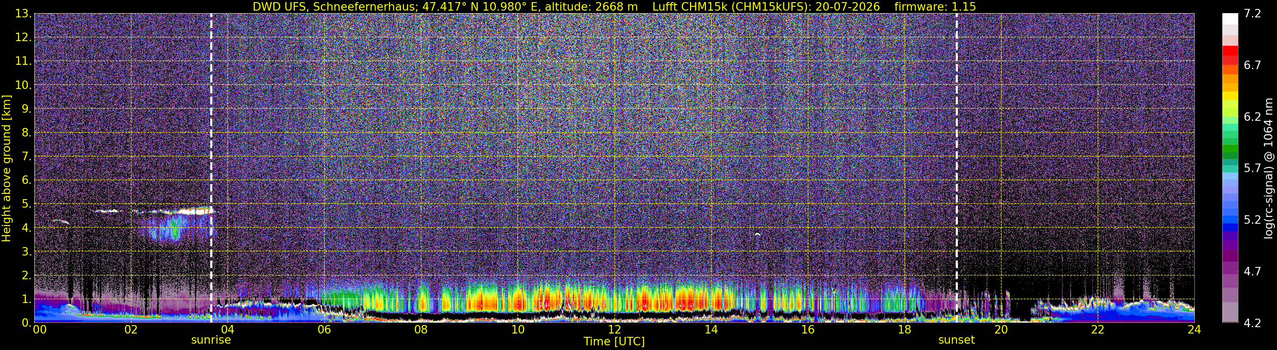Click the "5.2" colorbar tick label

(x=1252, y=219)
